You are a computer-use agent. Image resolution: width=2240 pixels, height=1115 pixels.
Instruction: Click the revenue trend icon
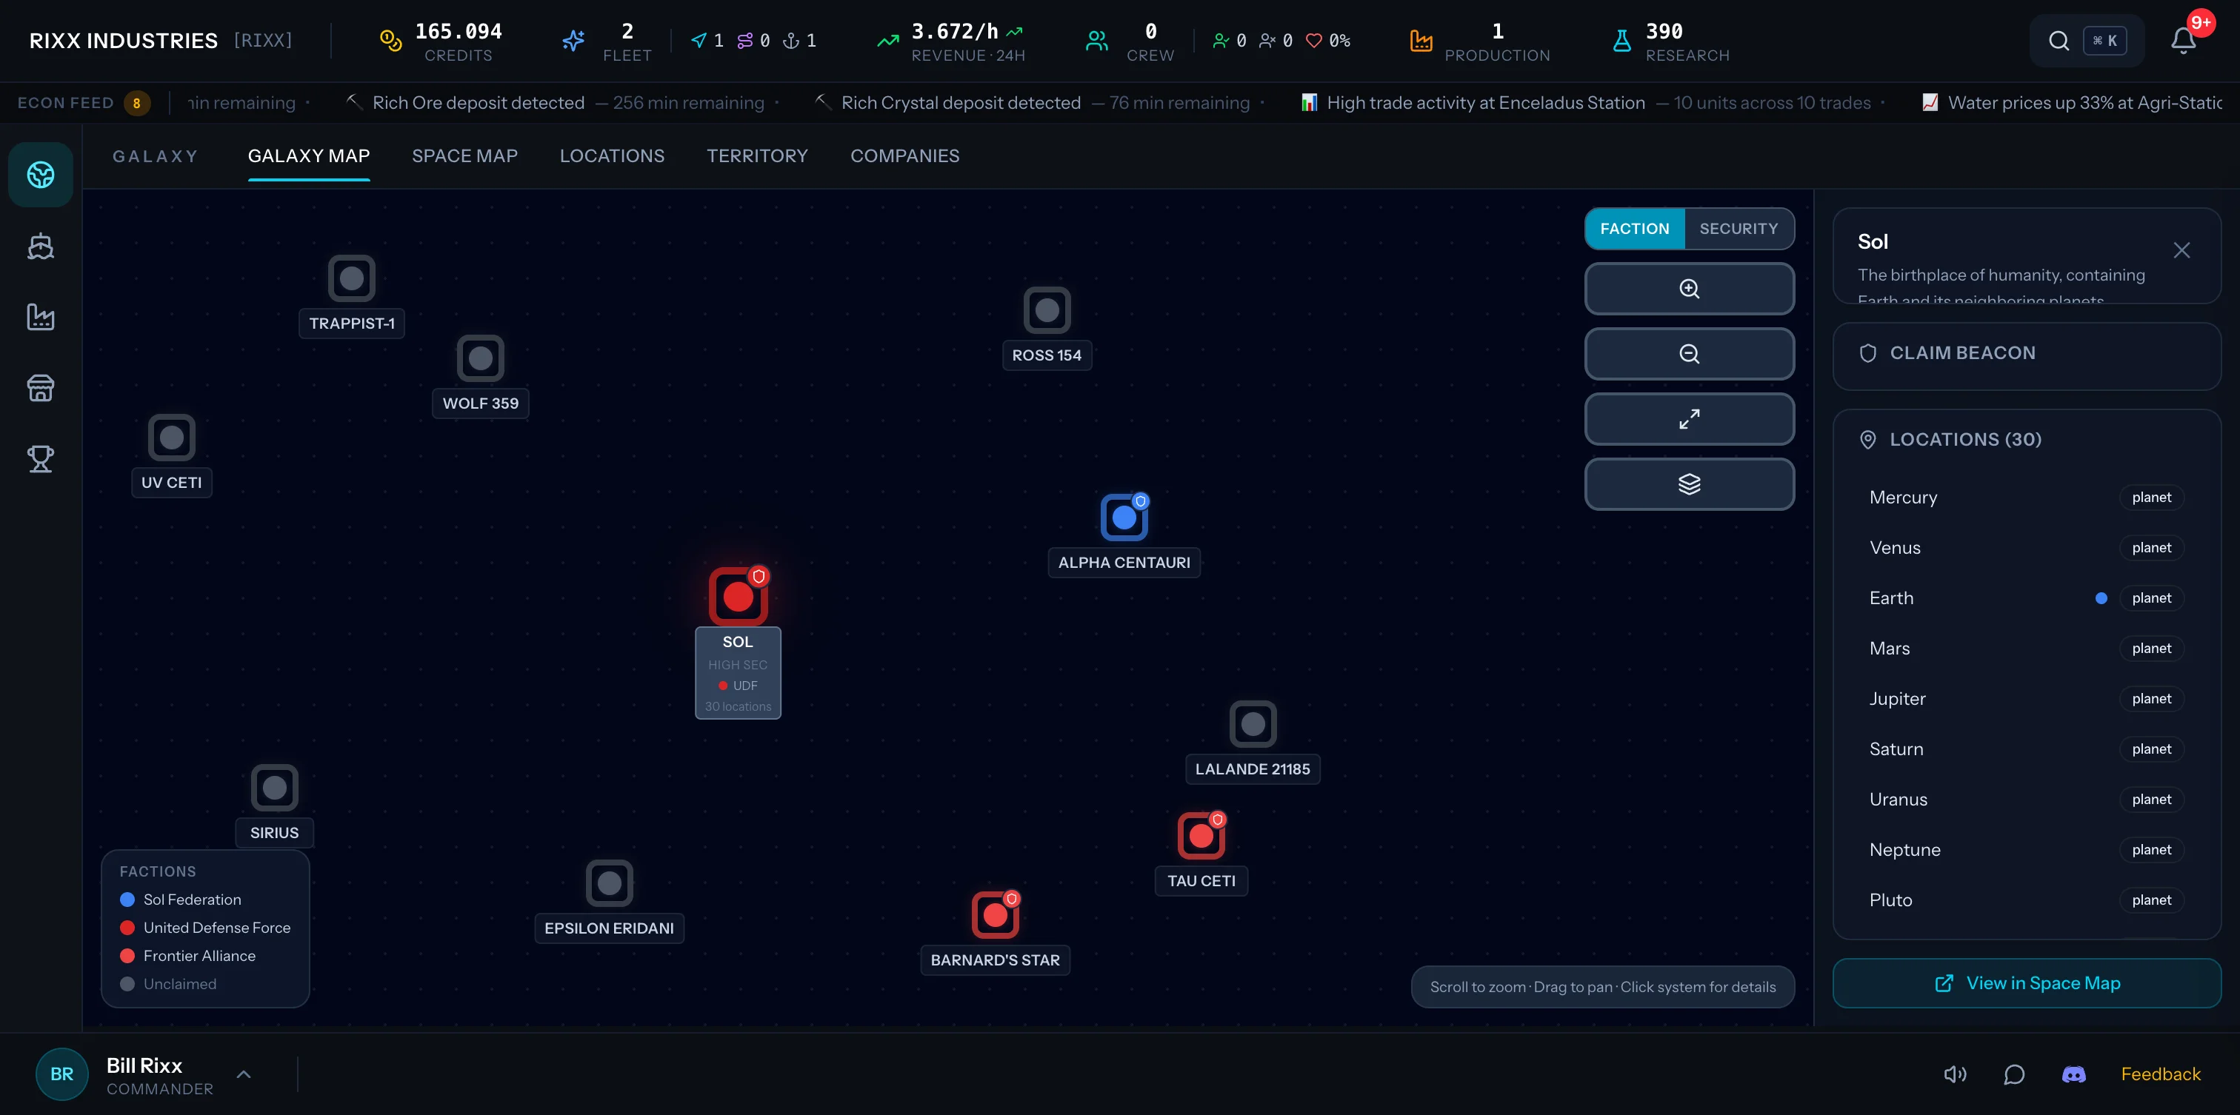887,41
